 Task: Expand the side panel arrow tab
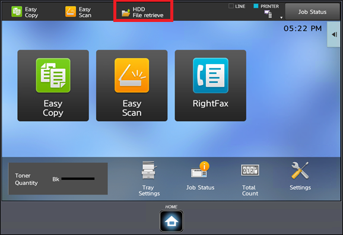(x=334, y=34)
